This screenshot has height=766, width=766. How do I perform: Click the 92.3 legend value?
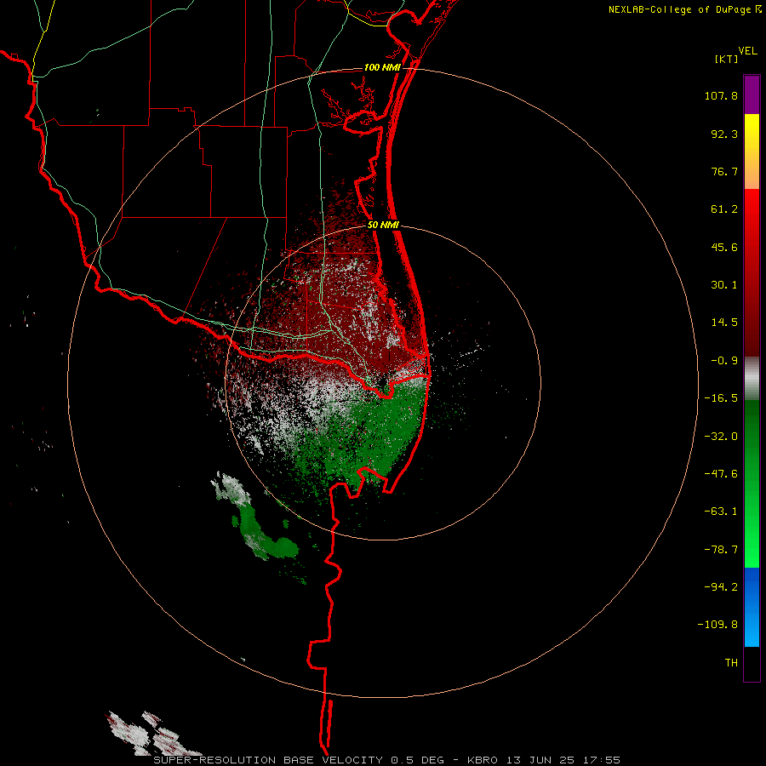click(x=724, y=134)
